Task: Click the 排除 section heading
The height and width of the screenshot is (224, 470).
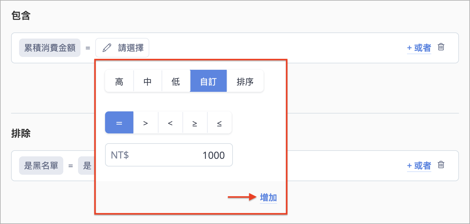Action: pyautogui.click(x=21, y=133)
